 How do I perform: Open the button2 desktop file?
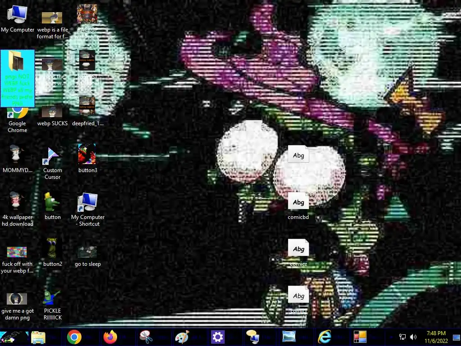pos(52,252)
